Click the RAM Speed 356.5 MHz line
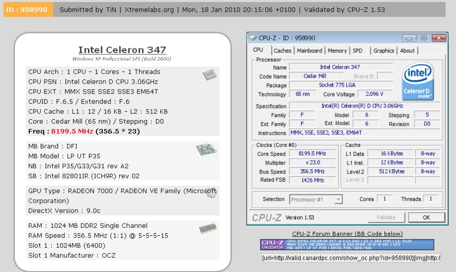Screen dimensions: 456x272 point(98,236)
